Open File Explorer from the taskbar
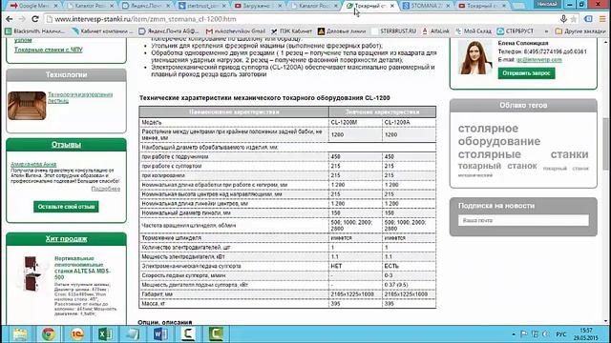611x343 pixels. [x=19, y=334]
